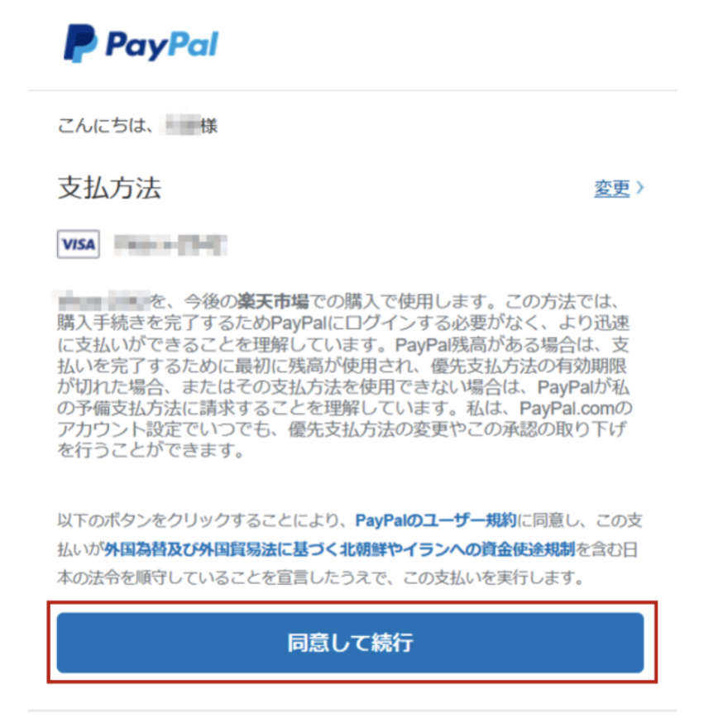Click the chevron arrow beside 変更
Image resolution: width=718 pixels, height=728 pixels.
click(640, 188)
